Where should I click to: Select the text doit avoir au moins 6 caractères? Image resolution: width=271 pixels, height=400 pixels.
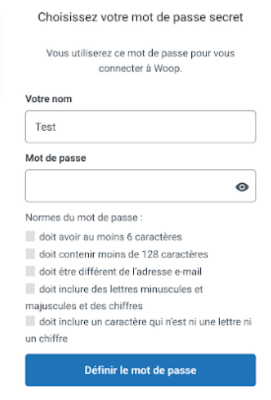[110, 237]
